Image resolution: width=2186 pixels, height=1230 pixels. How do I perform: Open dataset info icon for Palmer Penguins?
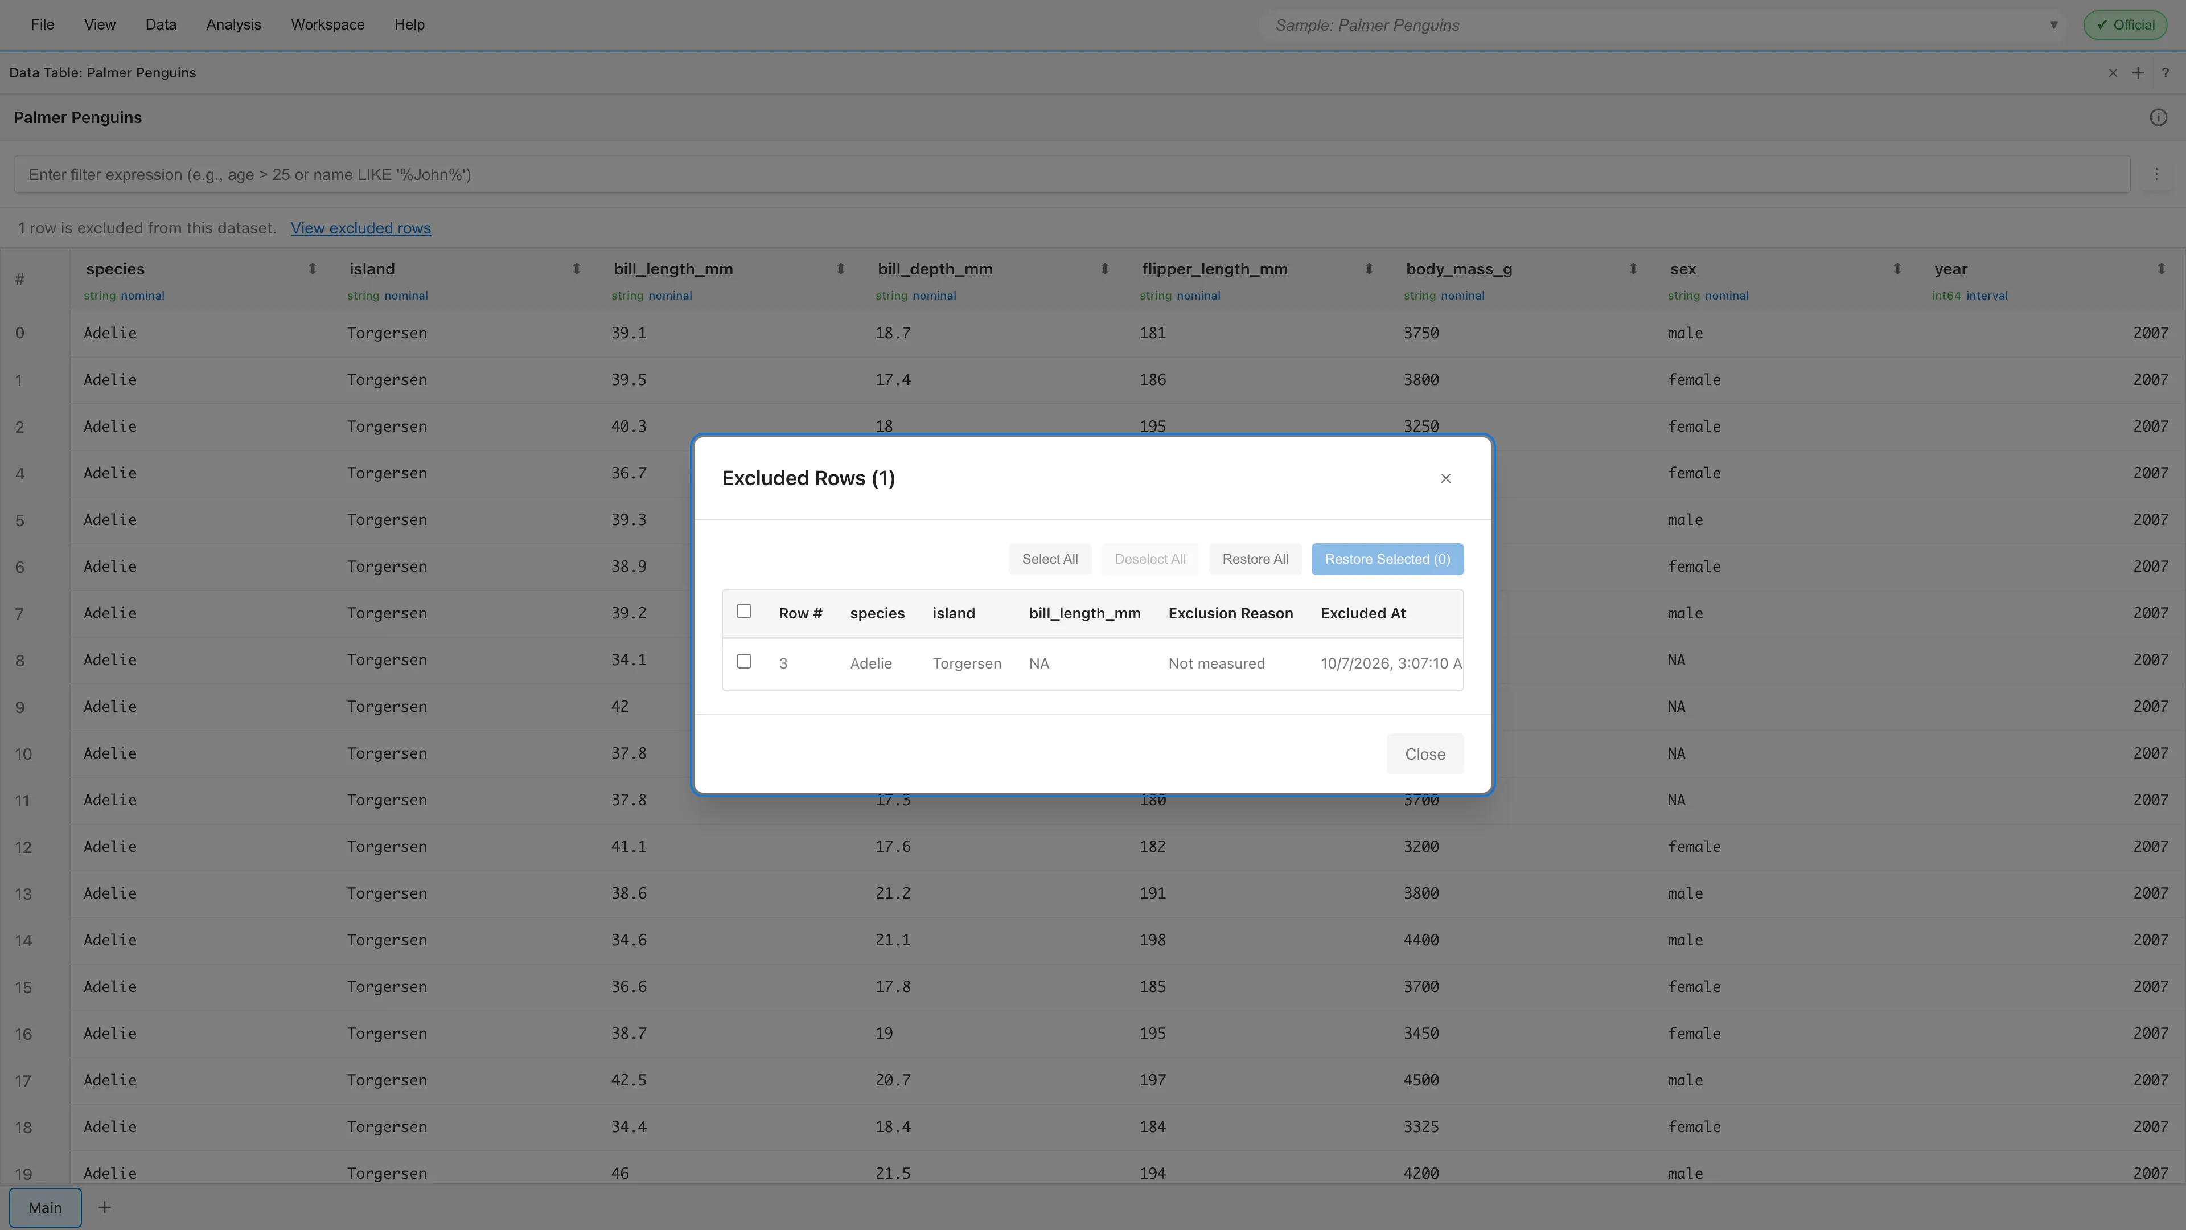pos(2158,118)
